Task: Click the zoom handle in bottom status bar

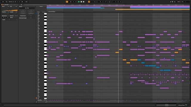Action: (167, 105)
